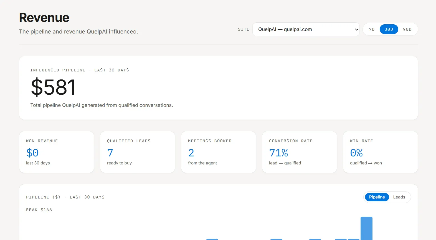
Task: Click the Qualified Leads count 7
Action: click(110, 153)
